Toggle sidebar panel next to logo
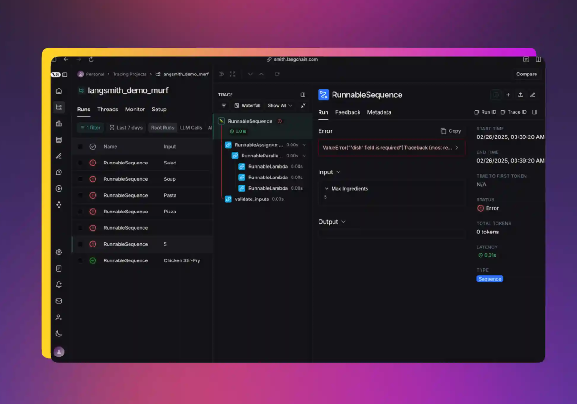This screenshot has height=404, width=577. [x=65, y=75]
